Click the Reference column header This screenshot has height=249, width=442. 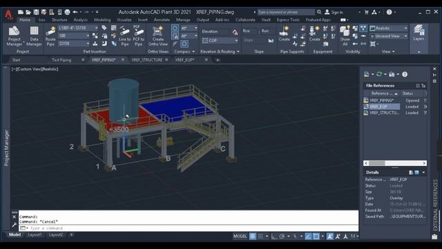[382, 93]
